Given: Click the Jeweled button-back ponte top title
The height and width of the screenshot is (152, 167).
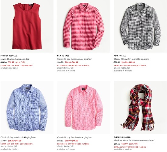Looking at the screenshot, I should pyautogui.click(x=15, y=59).
